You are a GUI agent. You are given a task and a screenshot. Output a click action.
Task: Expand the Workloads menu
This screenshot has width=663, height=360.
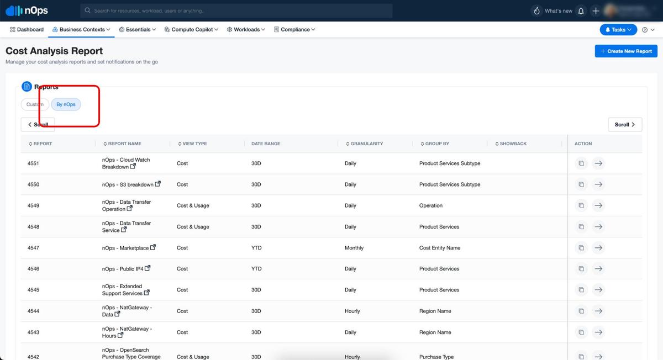point(246,30)
